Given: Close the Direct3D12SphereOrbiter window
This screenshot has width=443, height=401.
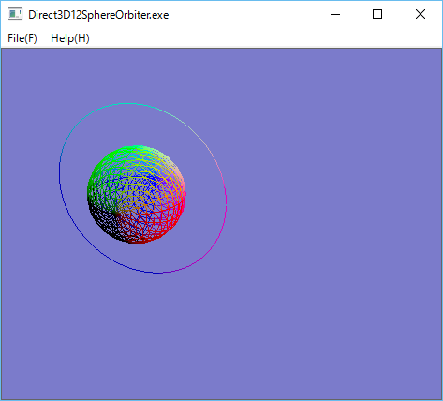Looking at the screenshot, I should pos(421,14).
